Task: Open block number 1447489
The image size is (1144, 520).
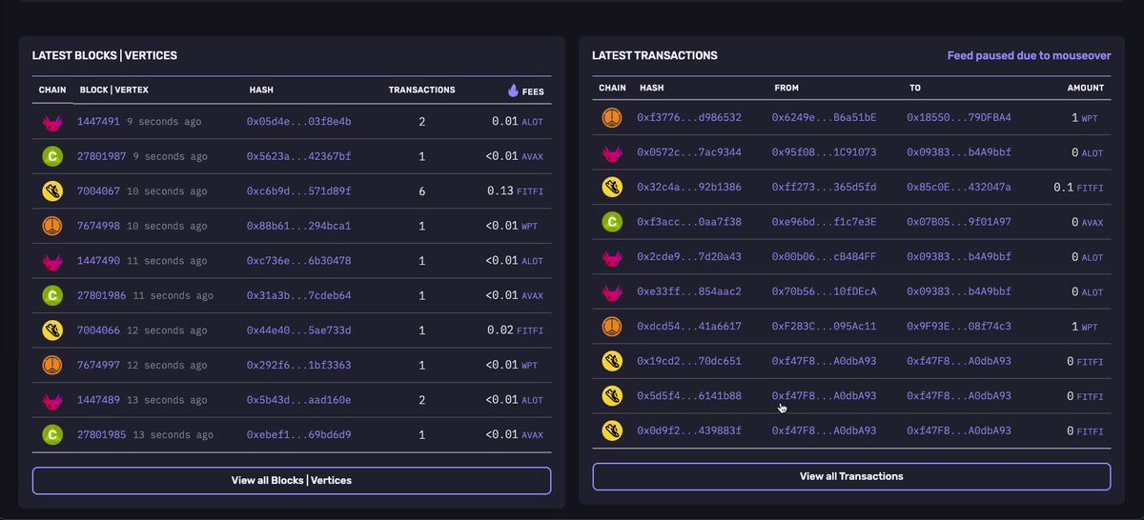Action: pyautogui.click(x=98, y=400)
